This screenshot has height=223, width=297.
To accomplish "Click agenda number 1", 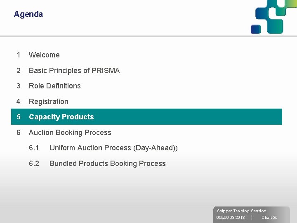I will coord(19,55).
